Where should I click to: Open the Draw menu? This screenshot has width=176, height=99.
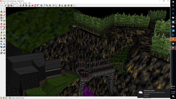16,3
